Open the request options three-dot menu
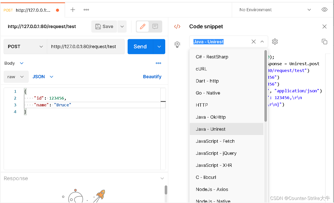This screenshot has width=334, height=203. (x=158, y=63)
